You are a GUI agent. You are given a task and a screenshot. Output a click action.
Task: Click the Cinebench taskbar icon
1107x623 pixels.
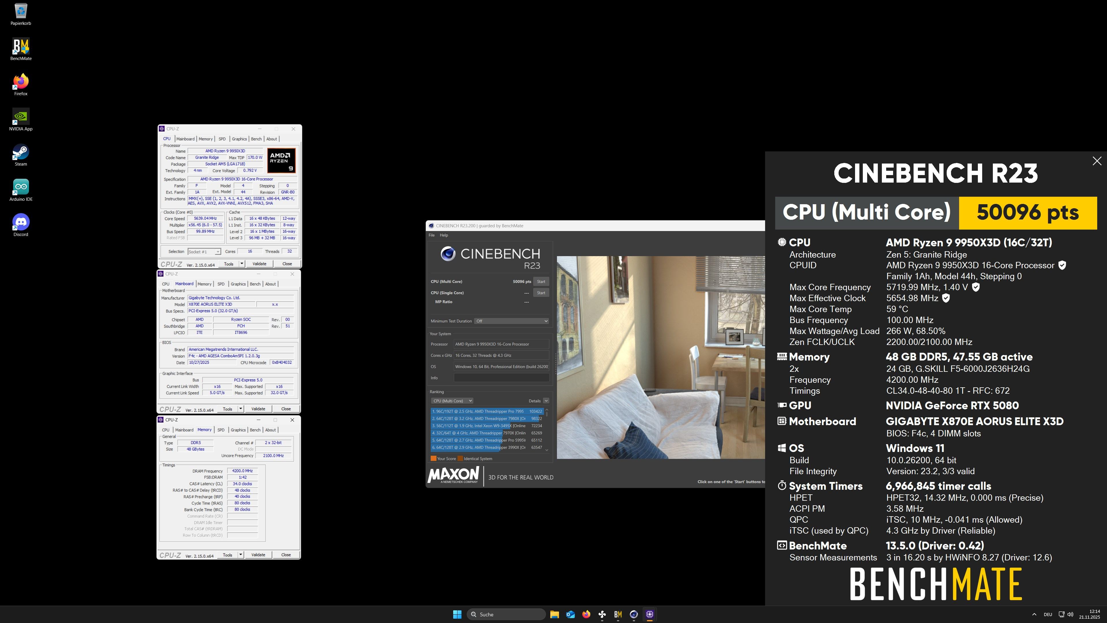coord(633,614)
